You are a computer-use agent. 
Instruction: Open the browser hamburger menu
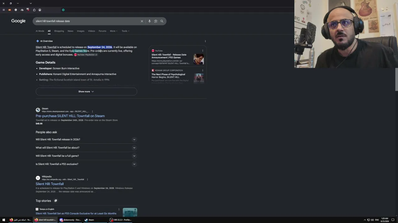[x=4, y=10]
